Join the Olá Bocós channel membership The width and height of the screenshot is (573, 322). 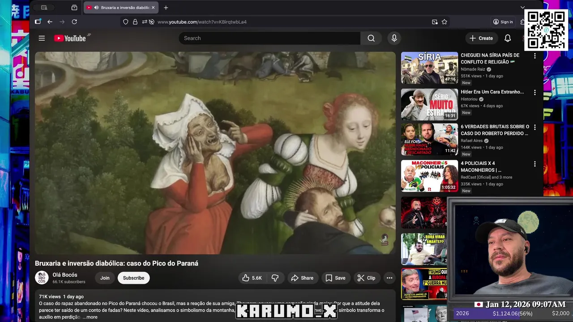(x=105, y=278)
